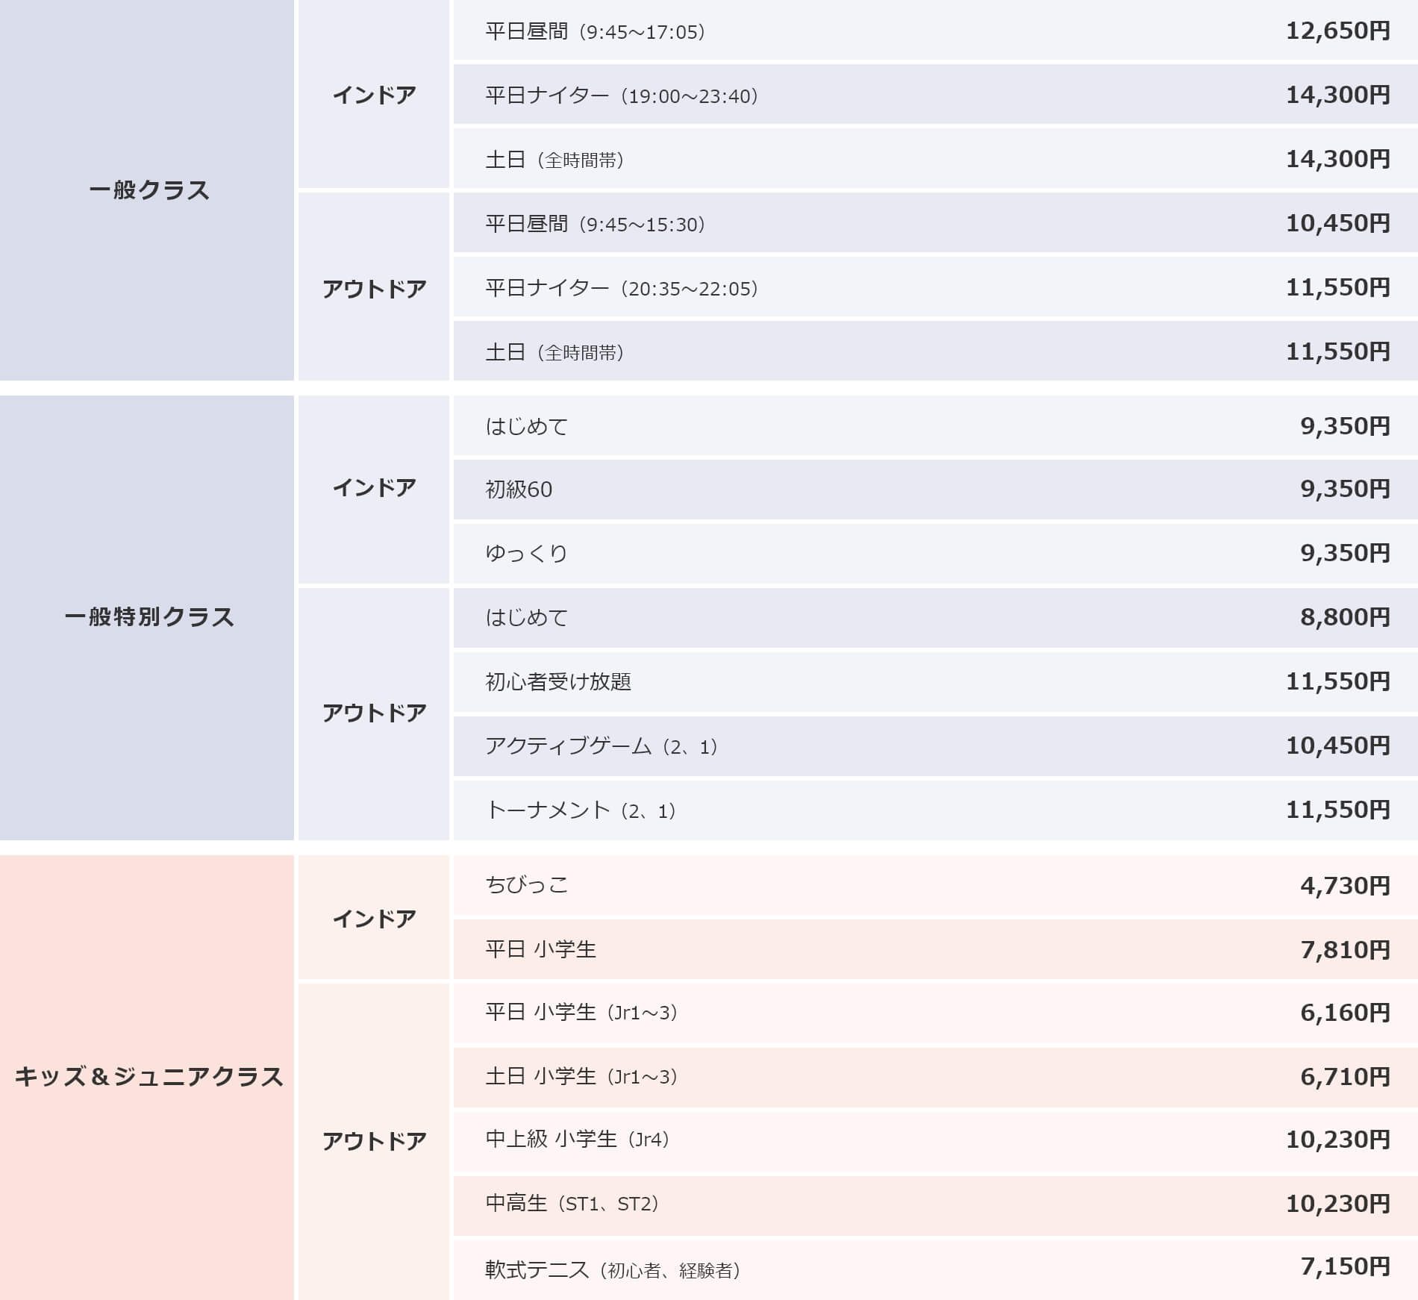Click the 12,650円 price

pyautogui.click(x=1337, y=31)
